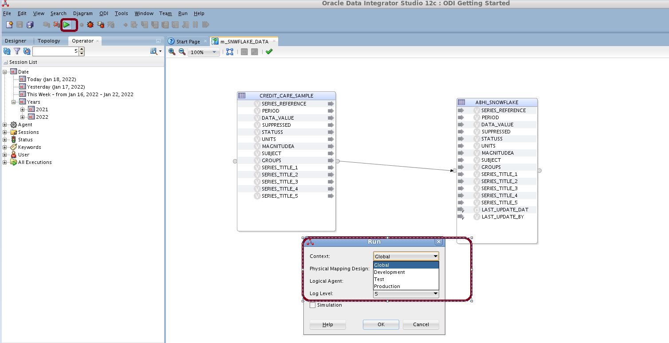Select Development in the Context list
The image size is (669, 343).
click(x=390, y=272)
